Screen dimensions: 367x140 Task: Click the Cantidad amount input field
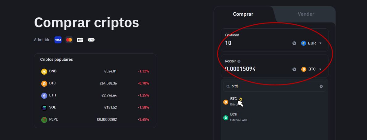coord(256,43)
